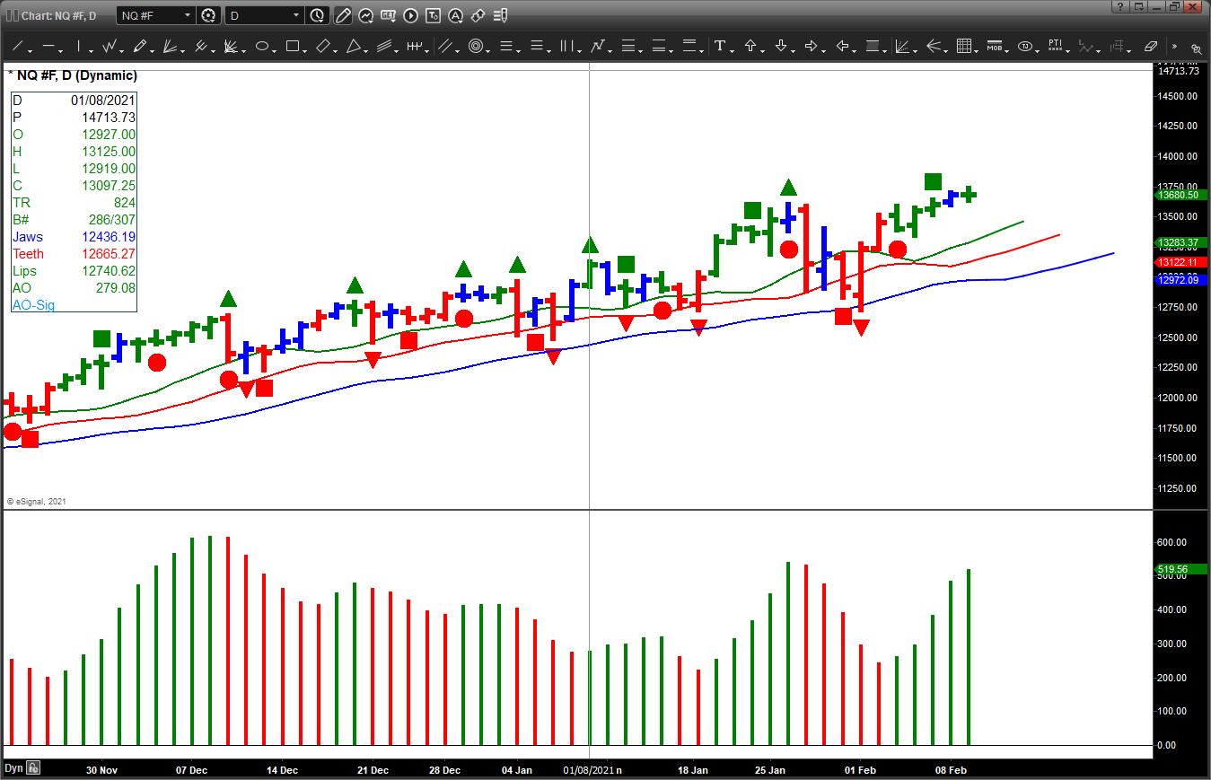
Task: Open the NQ #F symbol dropdown
Action: 187,15
